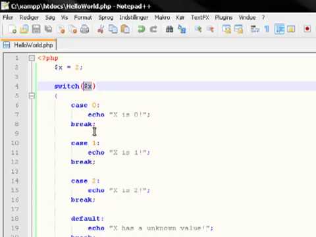
Task: Click the echo "X is 1!" line
Action: (x=119, y=153)
